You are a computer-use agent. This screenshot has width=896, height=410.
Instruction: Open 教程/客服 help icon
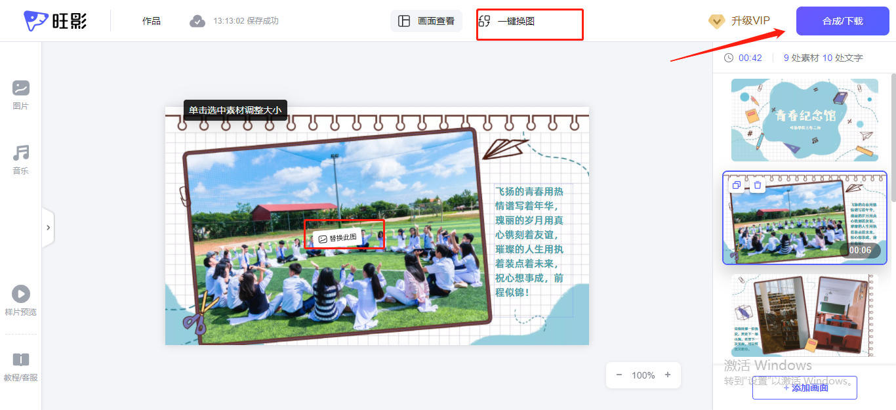pyautogui.click(x=21, y=367)
